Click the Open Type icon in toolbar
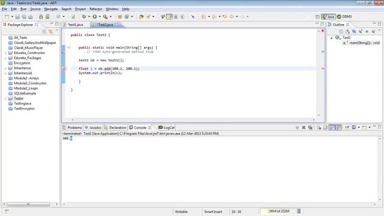 pos(141,17)
